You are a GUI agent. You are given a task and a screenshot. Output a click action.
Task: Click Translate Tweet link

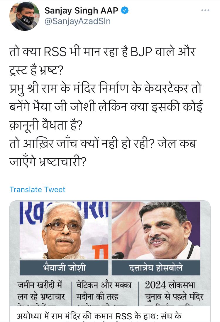pyautogui.click(x=37, y=189)
